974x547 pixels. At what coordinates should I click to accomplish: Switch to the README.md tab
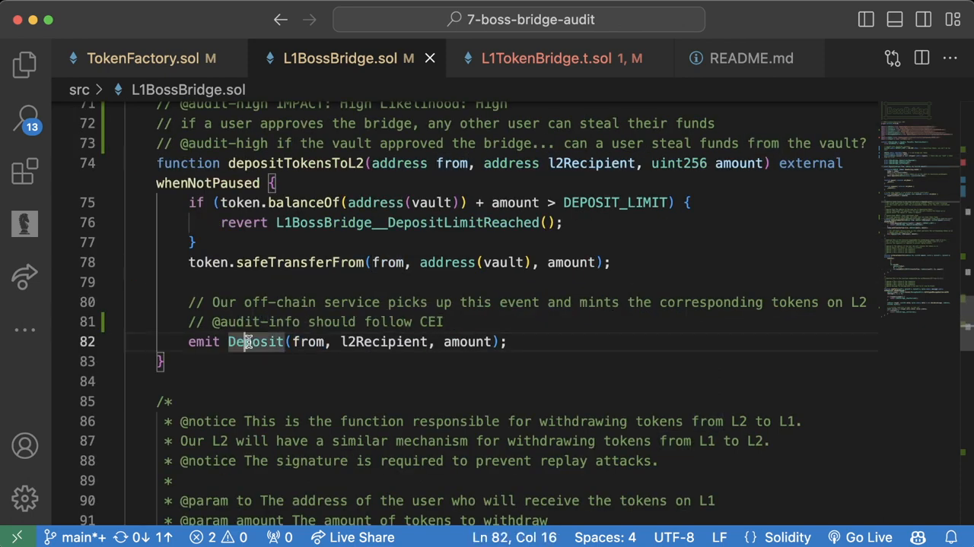click(751, 58)
